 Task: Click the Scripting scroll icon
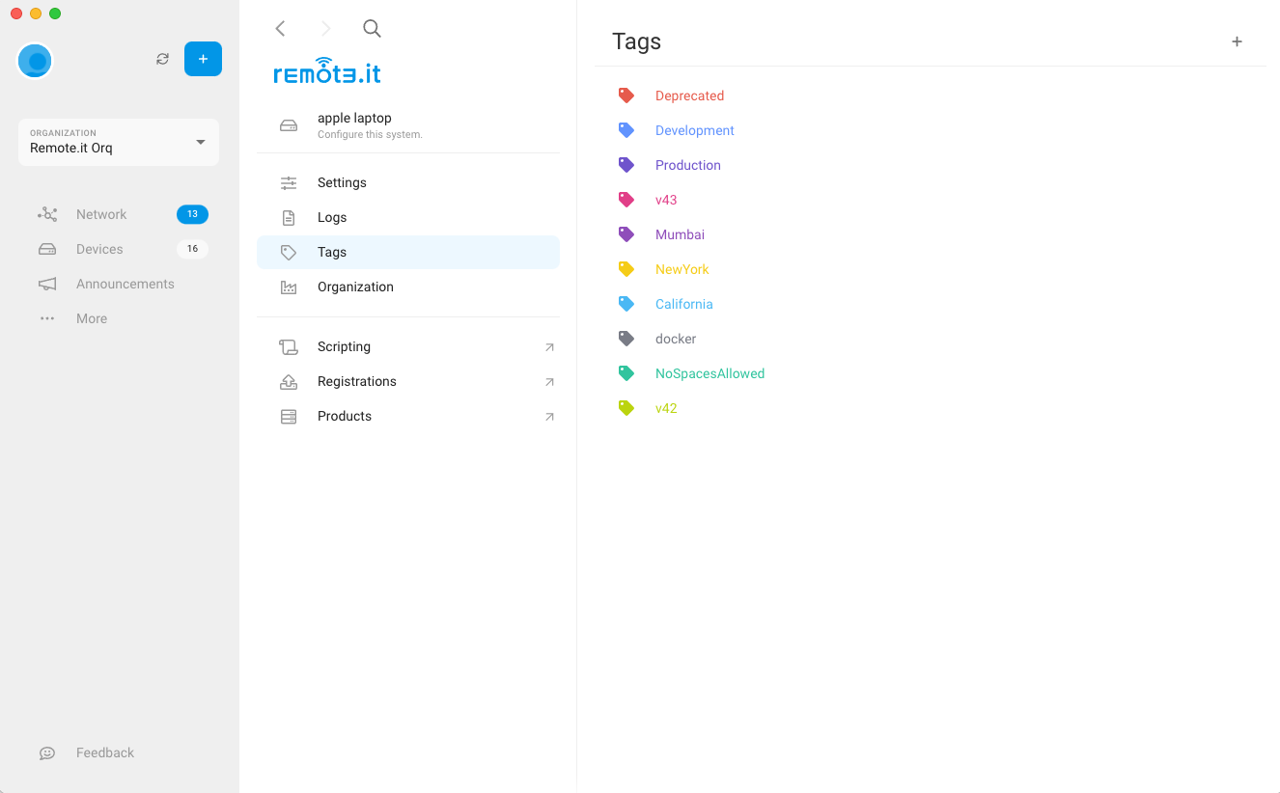coord(289,346)
